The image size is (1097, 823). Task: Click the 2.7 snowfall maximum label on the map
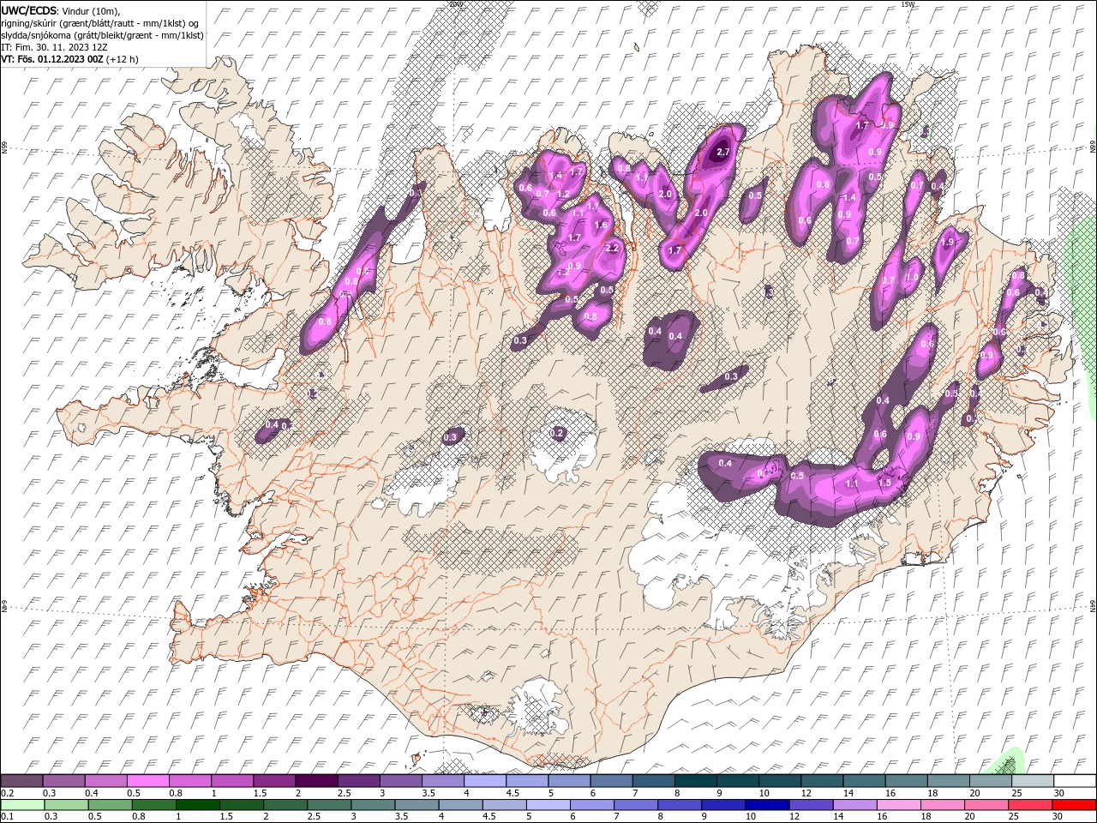tap(722, 152)
